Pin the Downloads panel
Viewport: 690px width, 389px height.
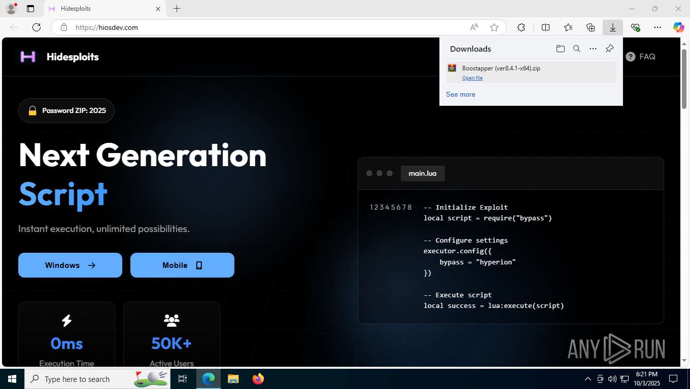click(610, 49)
